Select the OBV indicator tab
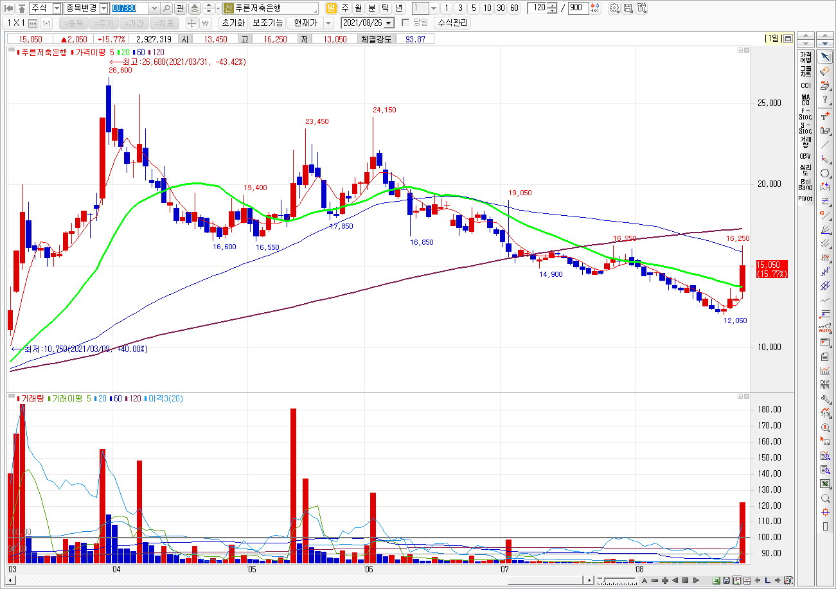Image resolution: width=836 pixels, height=589 pixels. [x=805, y=156]
